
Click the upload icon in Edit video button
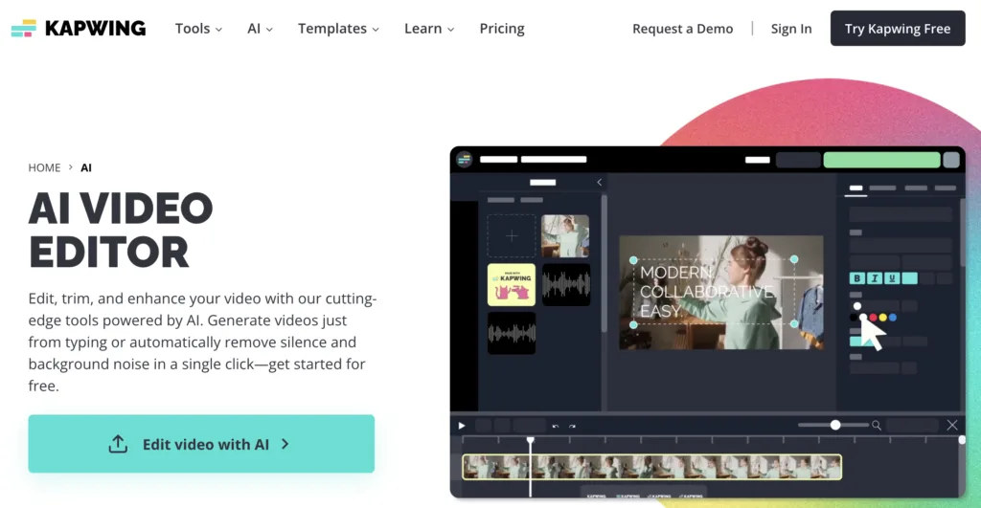tap(118, 444)
